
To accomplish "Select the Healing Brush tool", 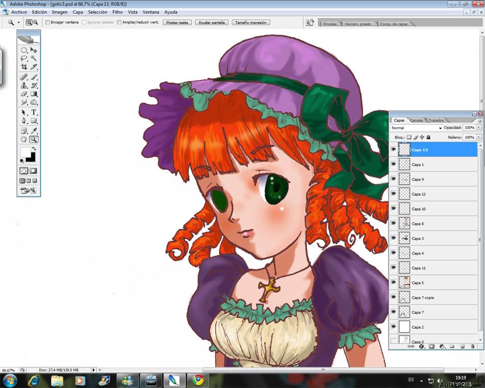I will click(x=24, y=77).
